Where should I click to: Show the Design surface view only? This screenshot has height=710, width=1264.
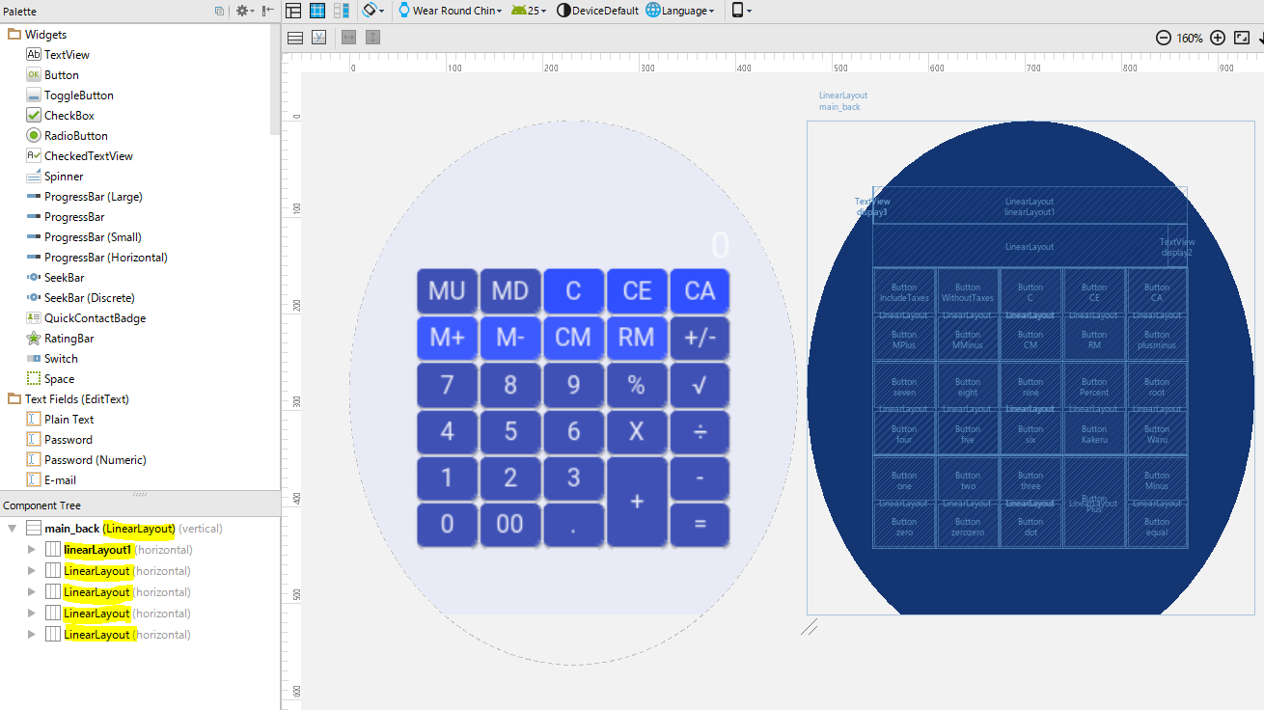click(293, 11)
